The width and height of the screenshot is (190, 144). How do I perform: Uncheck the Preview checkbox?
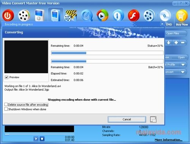[x=6, y=77]
